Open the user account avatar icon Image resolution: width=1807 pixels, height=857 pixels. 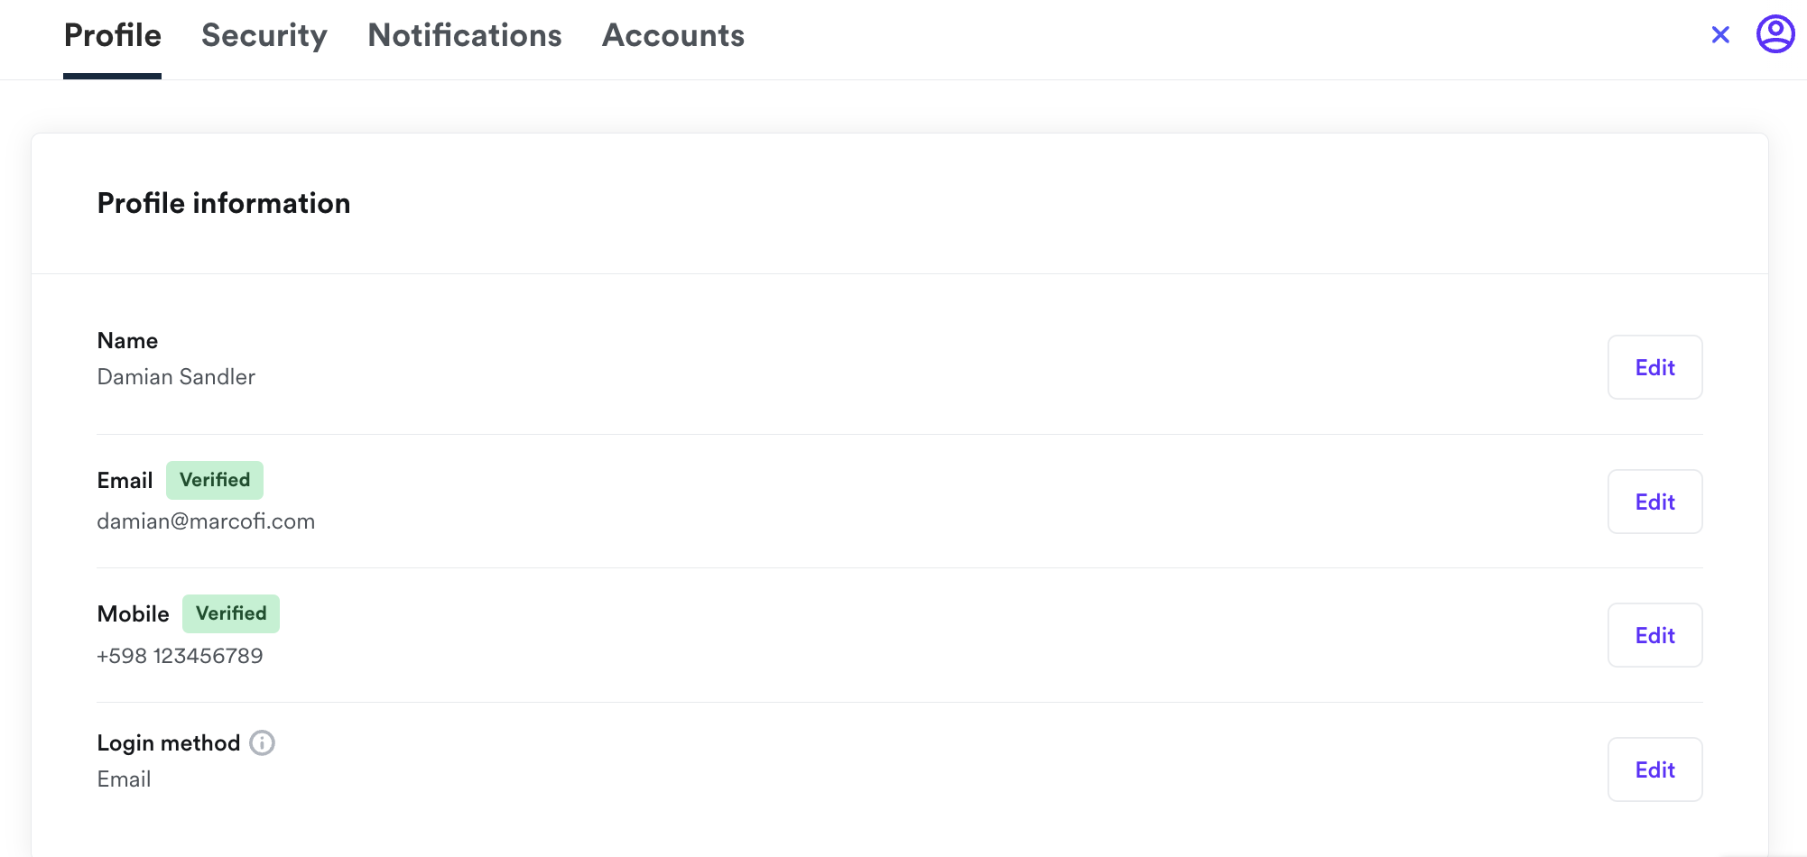click(1775, 35)
